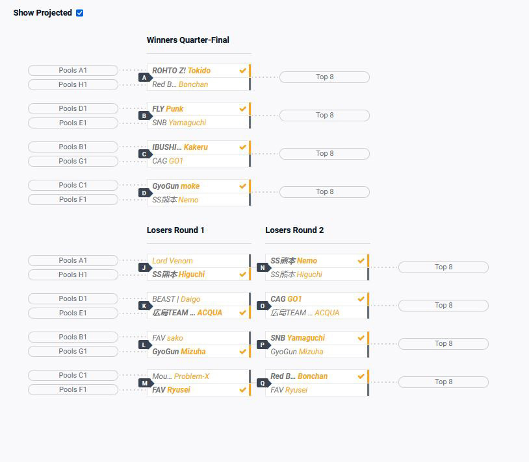529x462 pixels.
Task: Click the seed progress bar beside GyoGun Mizuha
Action: (250, 350)
